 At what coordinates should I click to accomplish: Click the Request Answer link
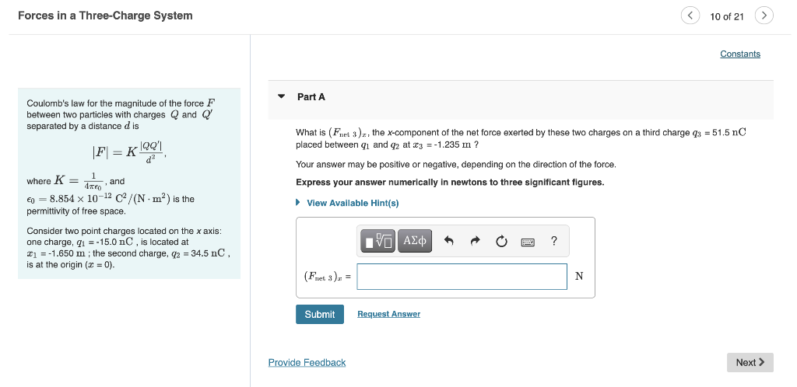[388, 314]
